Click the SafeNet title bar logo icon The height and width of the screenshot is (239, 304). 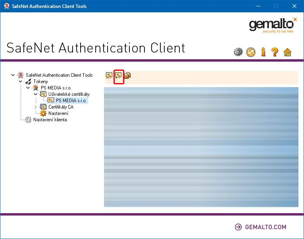7,6
